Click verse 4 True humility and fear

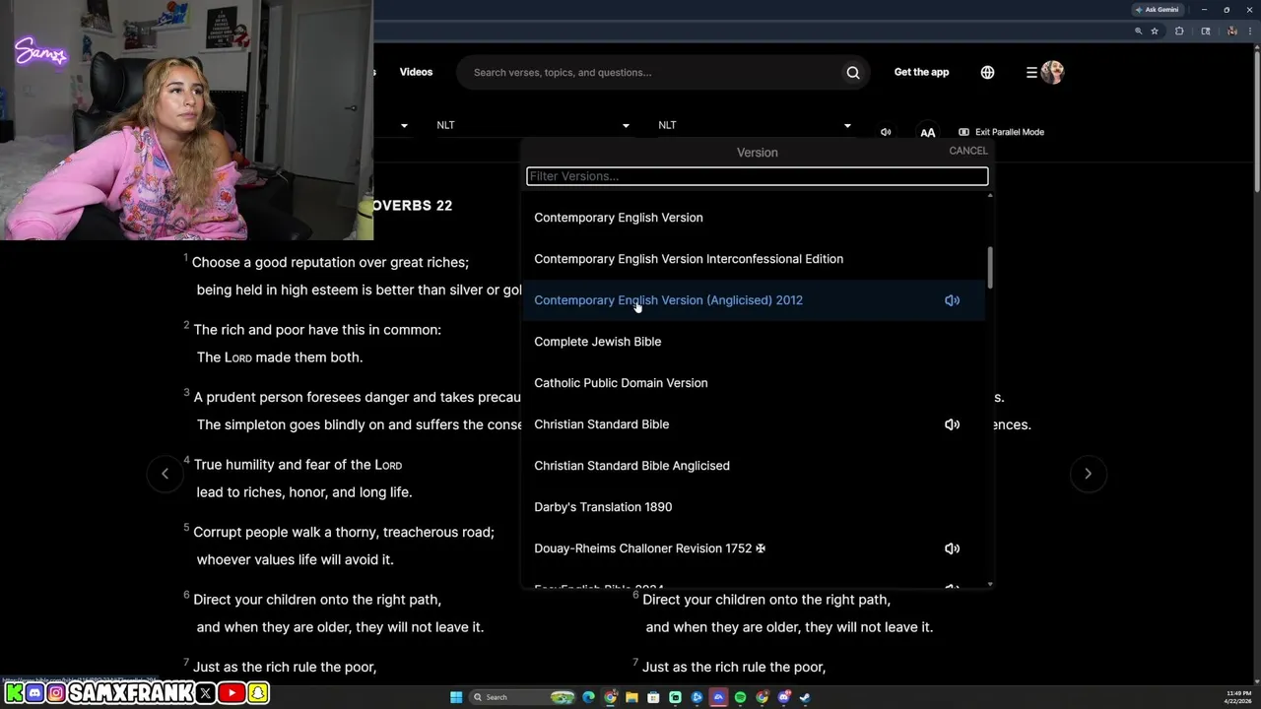pos(298,465)
